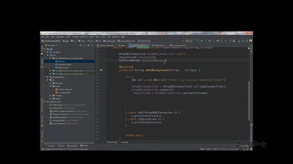Click the MainActivity breadcrumb below editor
Viewport: 293px width, 164px height.
[x=112, y=142]
